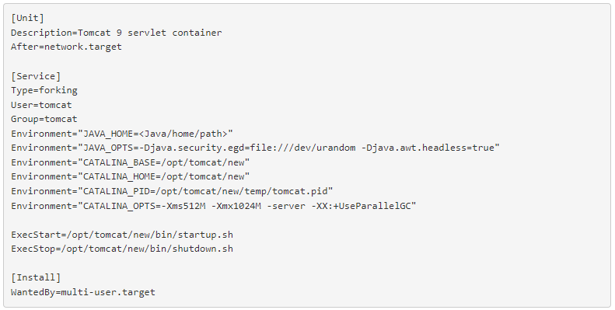Click the CATALINA_BASE environment line

[130, 162]
